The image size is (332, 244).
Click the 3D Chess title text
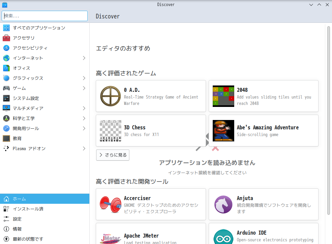pos(135,127)
